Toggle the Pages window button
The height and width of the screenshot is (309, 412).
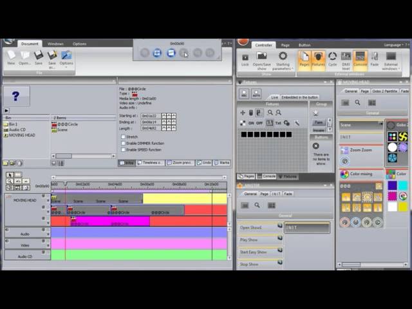[x=304, y=61]
